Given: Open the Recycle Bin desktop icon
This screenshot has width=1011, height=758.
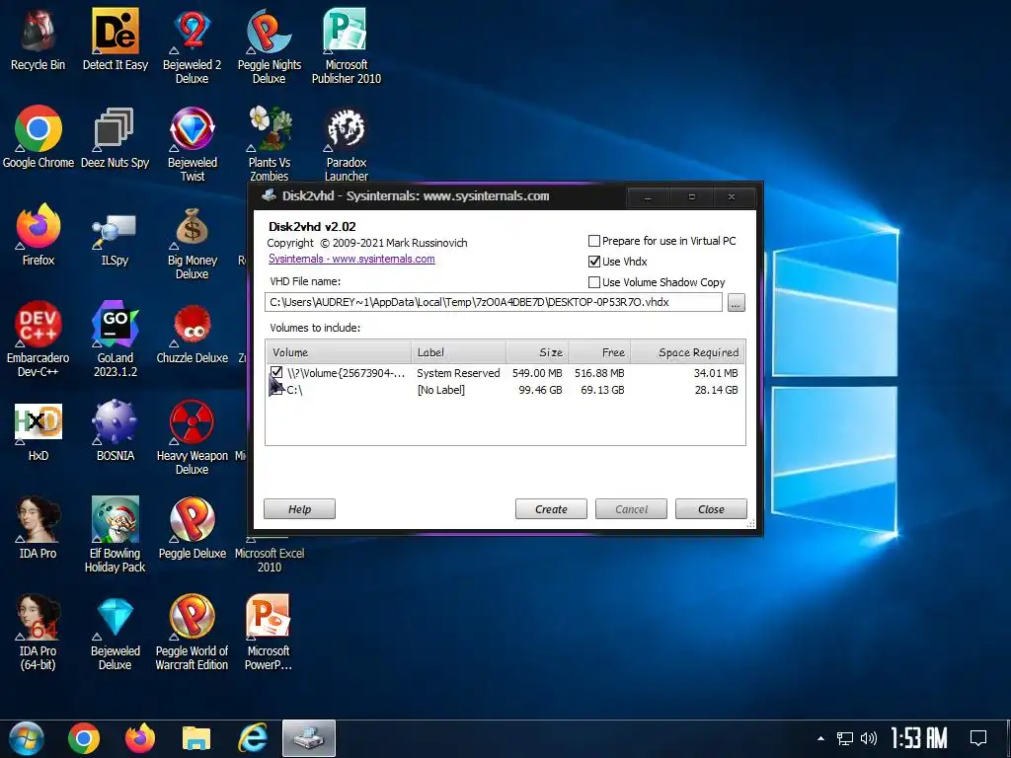Looking at the screenshot, I should click(x=39, y=41).
